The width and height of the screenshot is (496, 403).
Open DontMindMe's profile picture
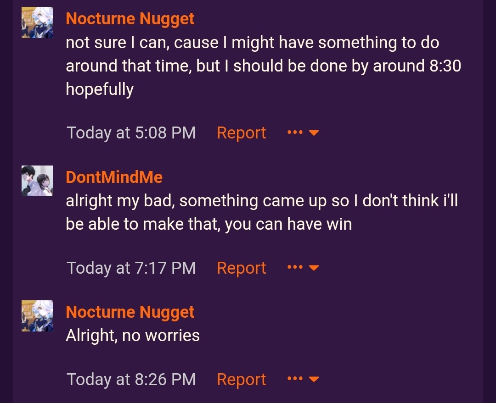(x=37, y=181)
